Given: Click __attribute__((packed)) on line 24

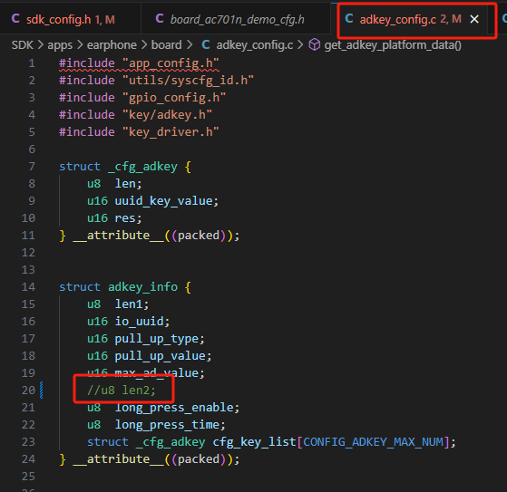Looking at the screenshot, I should (153, 459).
